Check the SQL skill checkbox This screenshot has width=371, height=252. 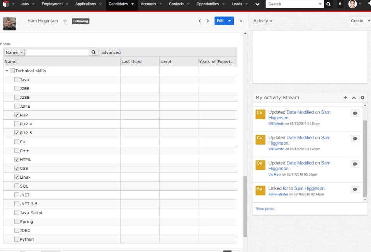(x=17, y=186)
